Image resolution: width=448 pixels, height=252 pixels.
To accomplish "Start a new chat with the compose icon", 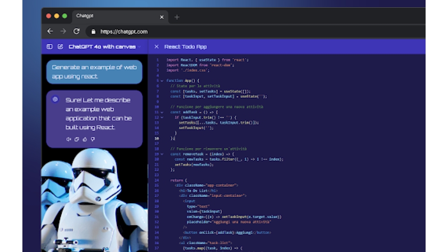I will tap(60, 47).
